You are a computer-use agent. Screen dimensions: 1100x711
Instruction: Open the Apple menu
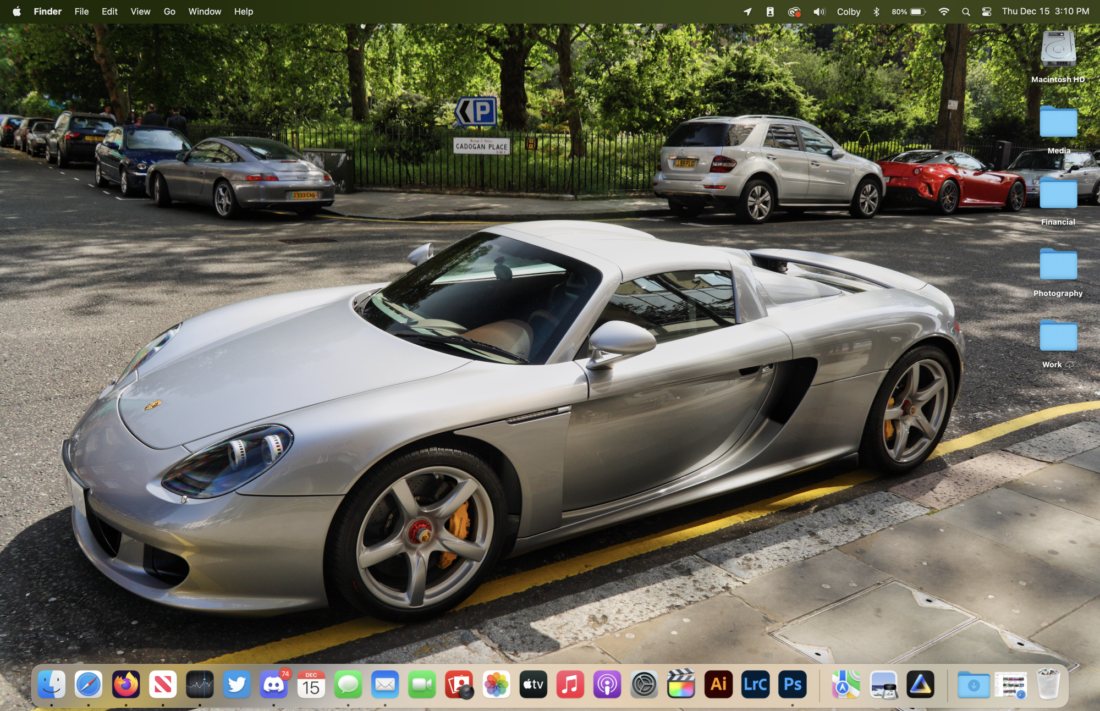pos(16,12)
